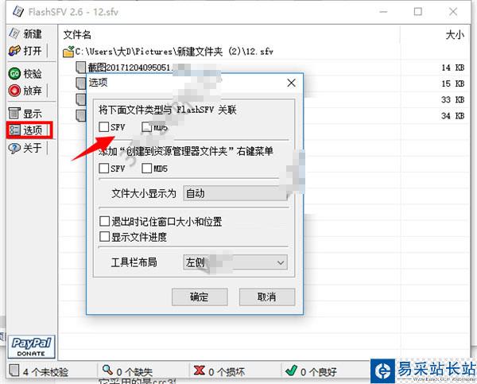Viewport: 477px width, 384px height.
Task: Close the 选项 dialog with its X button
Action: 291,83
